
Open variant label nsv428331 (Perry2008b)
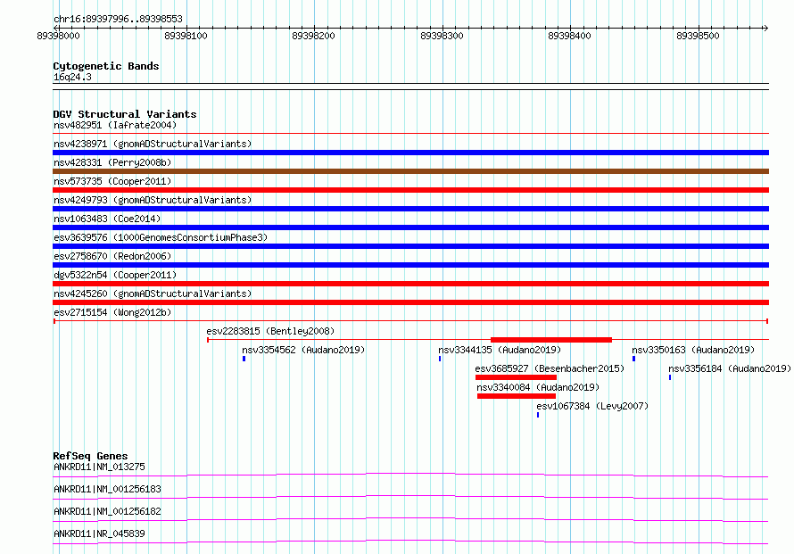click(112, 162)
